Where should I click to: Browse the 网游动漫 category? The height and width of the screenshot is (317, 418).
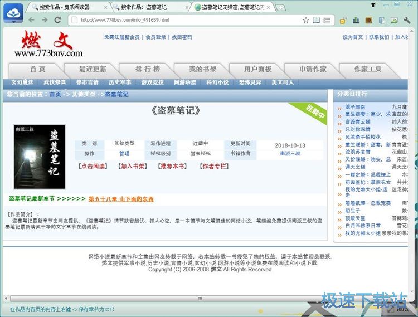tap(185, 82)
